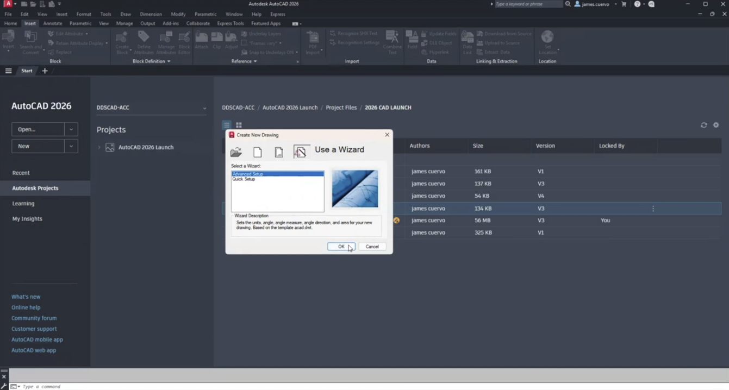
Task: Pick the Use a Template icon
Action: click(x=279, y=152)
